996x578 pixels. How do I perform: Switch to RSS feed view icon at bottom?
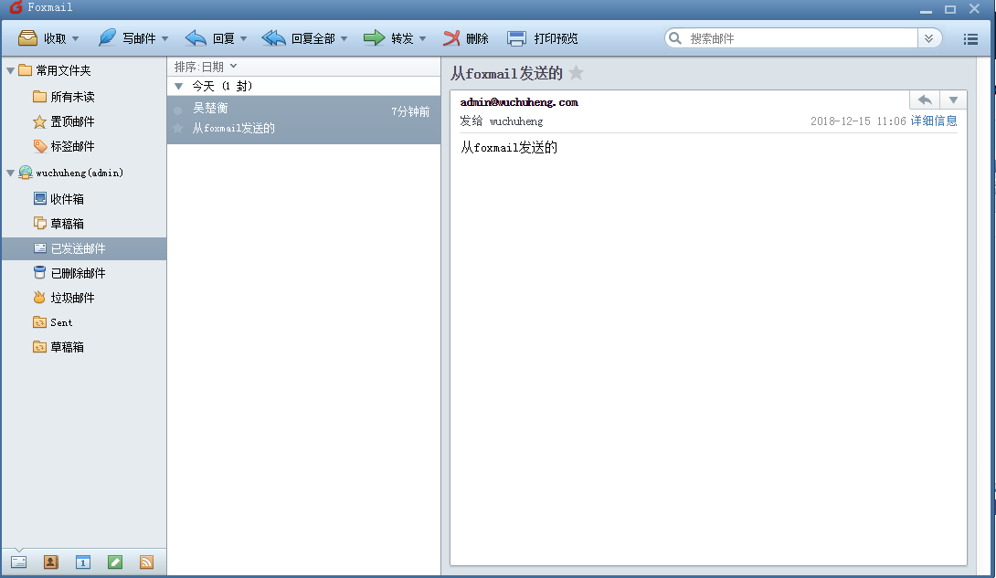coord(147,562)
